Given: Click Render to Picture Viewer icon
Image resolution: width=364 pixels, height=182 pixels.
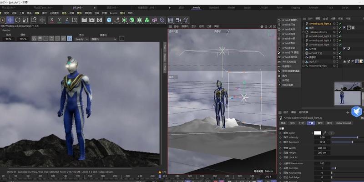Looking at the screenshot, I should [x=92, y=20].
